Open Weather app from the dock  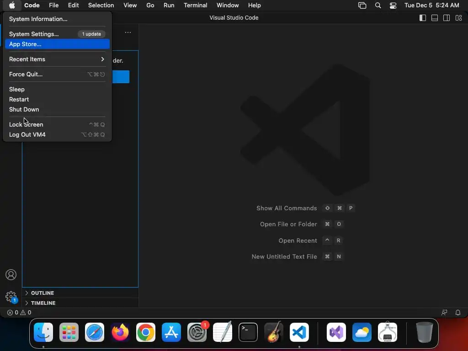[x=362, y=332]
